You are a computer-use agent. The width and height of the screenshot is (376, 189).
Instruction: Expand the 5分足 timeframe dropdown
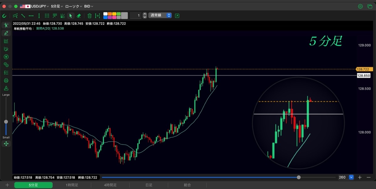[x=57, y=6]
